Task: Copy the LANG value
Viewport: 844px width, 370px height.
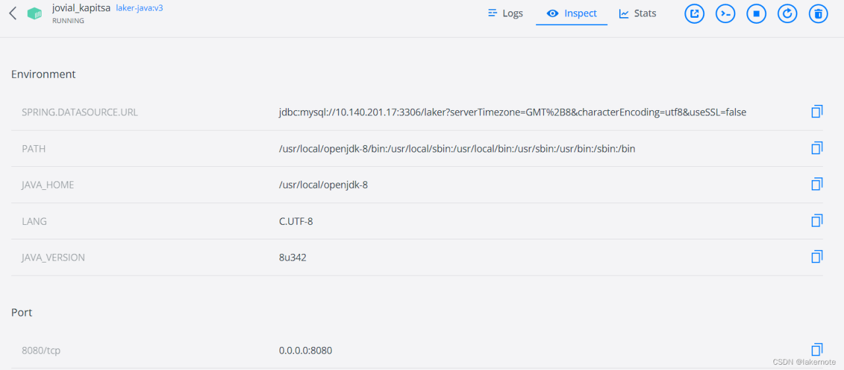Action: click(817, 220)
